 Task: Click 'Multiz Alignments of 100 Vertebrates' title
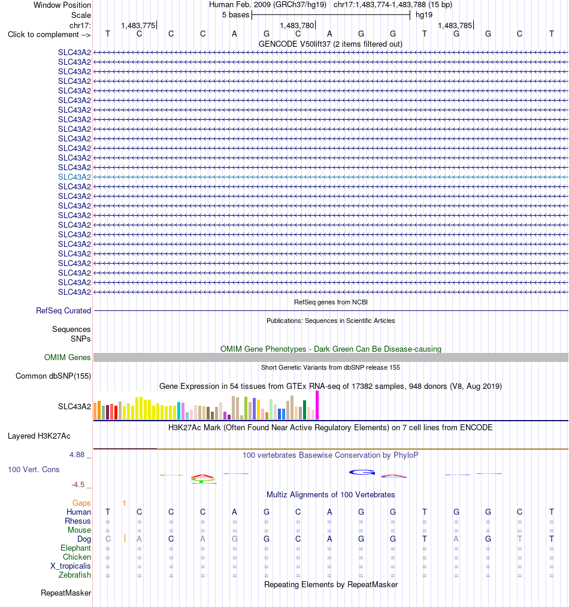tap(331, 494)
